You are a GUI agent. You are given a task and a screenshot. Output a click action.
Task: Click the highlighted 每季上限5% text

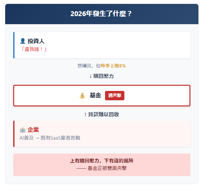coord(113,66)
